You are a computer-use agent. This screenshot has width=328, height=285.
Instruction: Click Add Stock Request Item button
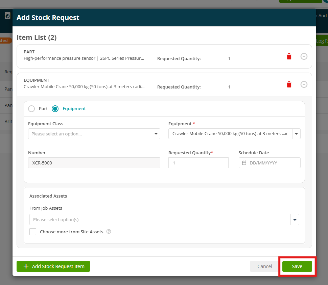click(x=53, y=266)
